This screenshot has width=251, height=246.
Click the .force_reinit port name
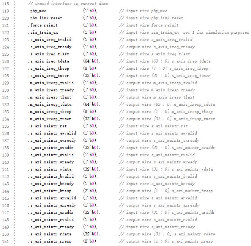pyautogui.click(x=43, y=25)
